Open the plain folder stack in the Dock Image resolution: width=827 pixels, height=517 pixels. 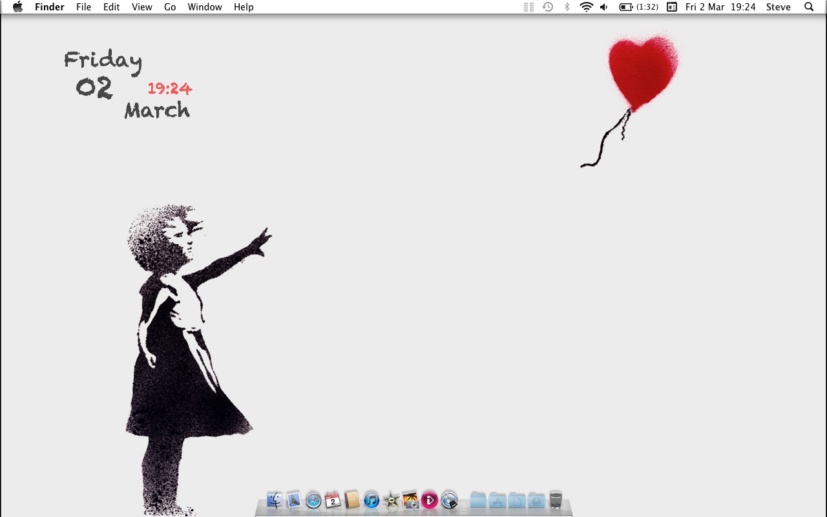[478, 500]
